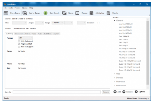The height and width of the screenshot is (103, 153).
Task: Open the Angle dropdown
Action: [x=40, y=23]
